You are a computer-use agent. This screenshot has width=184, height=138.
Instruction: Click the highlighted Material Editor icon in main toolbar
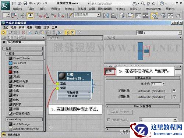click(154, 15)
